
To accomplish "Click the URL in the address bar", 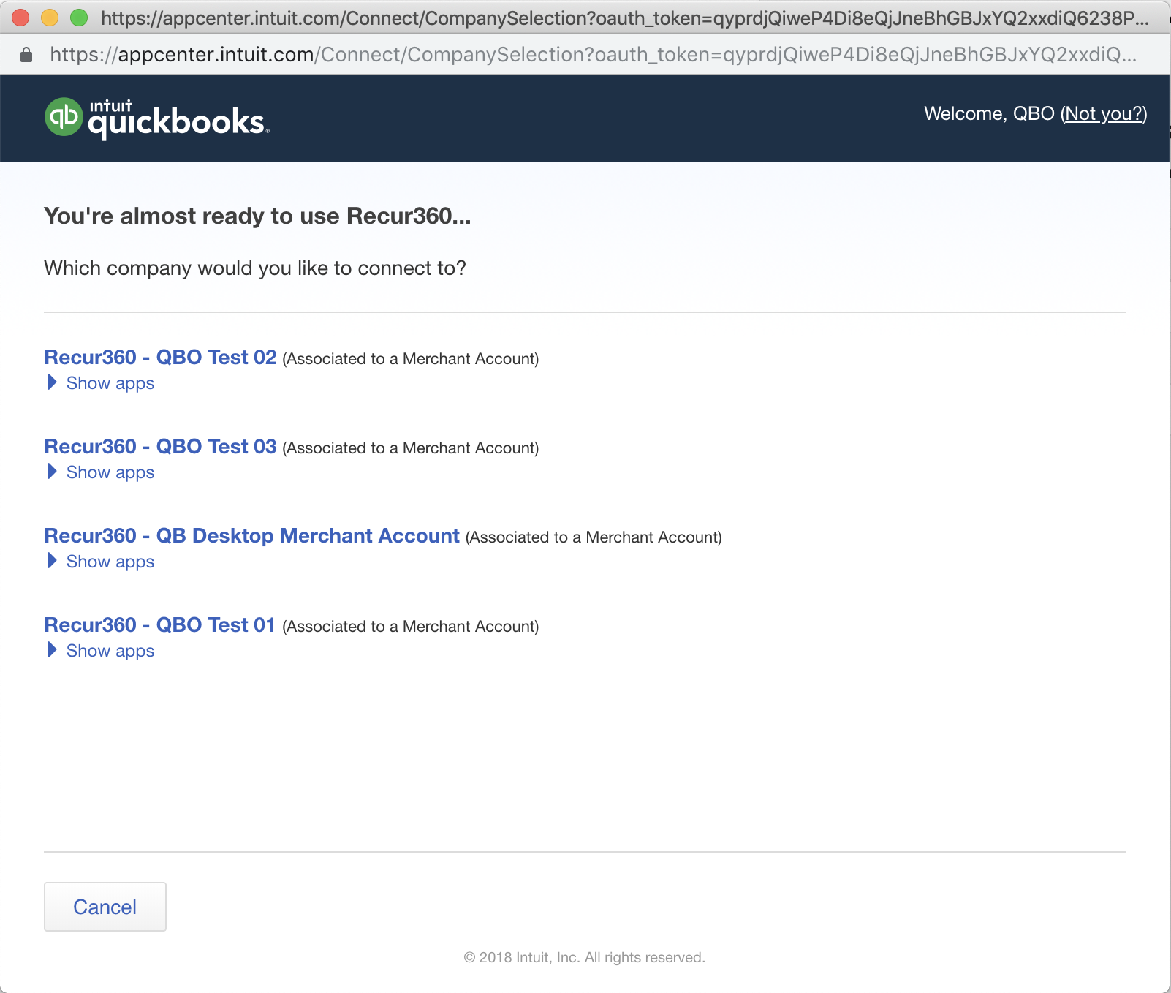I will tap(593, 55).
